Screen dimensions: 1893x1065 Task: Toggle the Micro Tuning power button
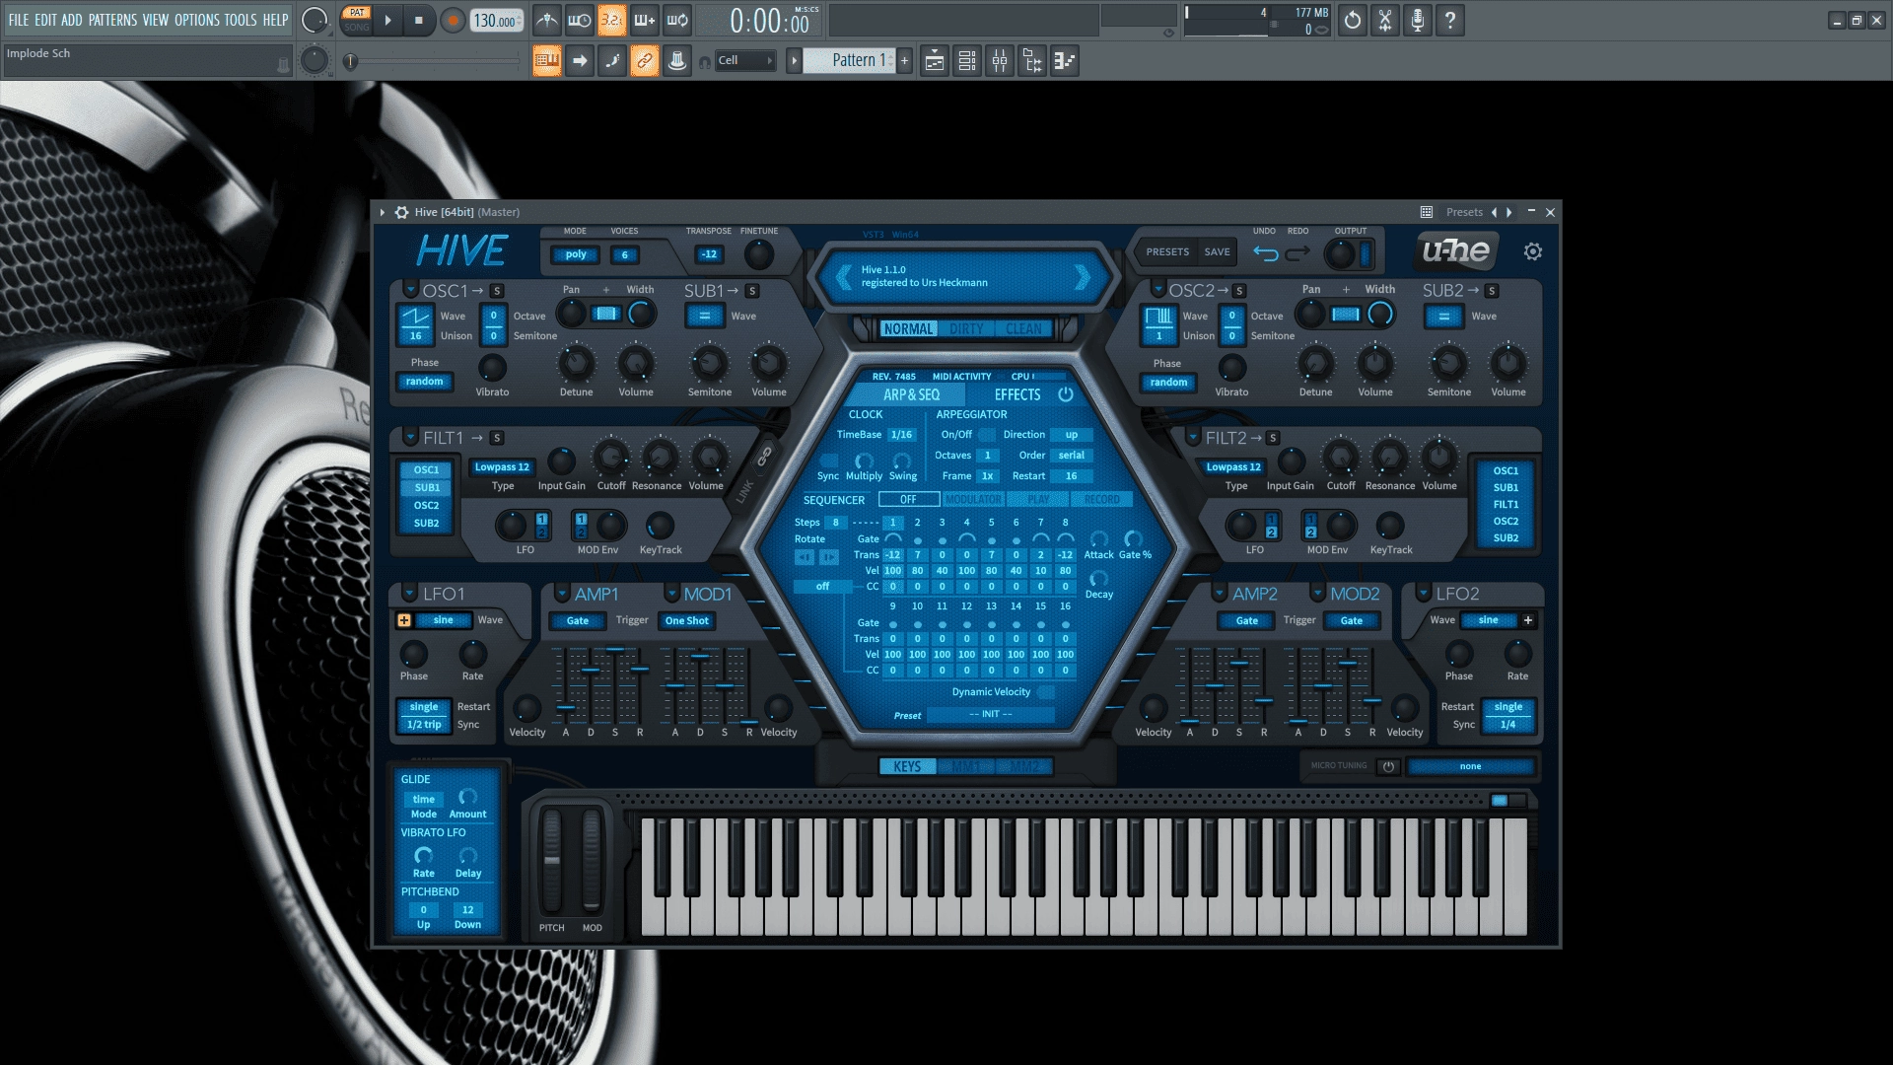point(1388,766)
